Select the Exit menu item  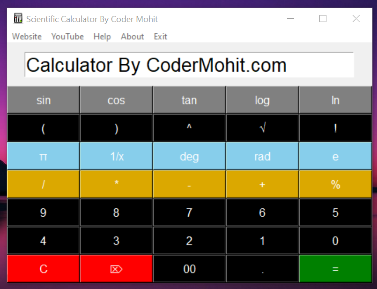click(x=160, y=37)
